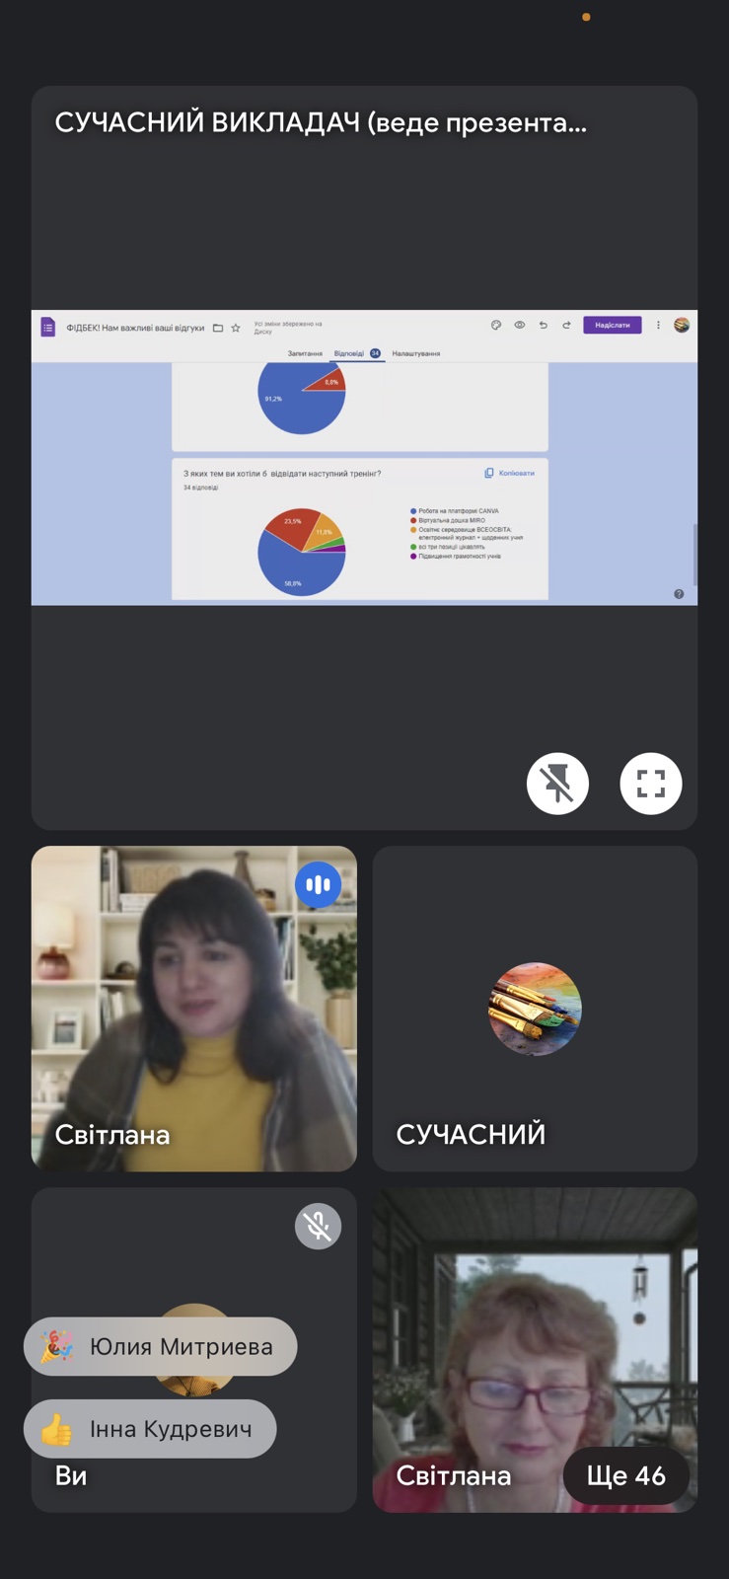Open the account profile avatar menu
This screenshot has width=729, height=1579.
(x=682, y=325)
